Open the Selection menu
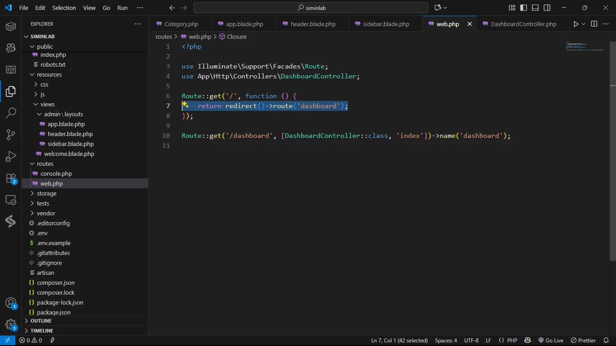Image resolution: width=616 pixels, height=346 pixels. click(64, 8)
